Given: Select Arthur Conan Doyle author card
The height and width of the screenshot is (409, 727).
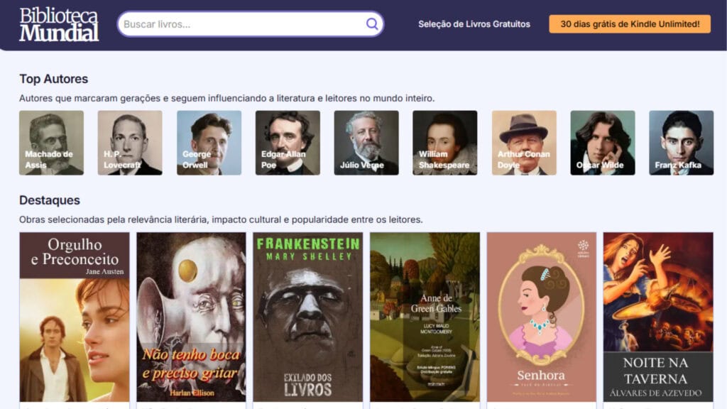Looking at the screenshot, I should point(524,143).
